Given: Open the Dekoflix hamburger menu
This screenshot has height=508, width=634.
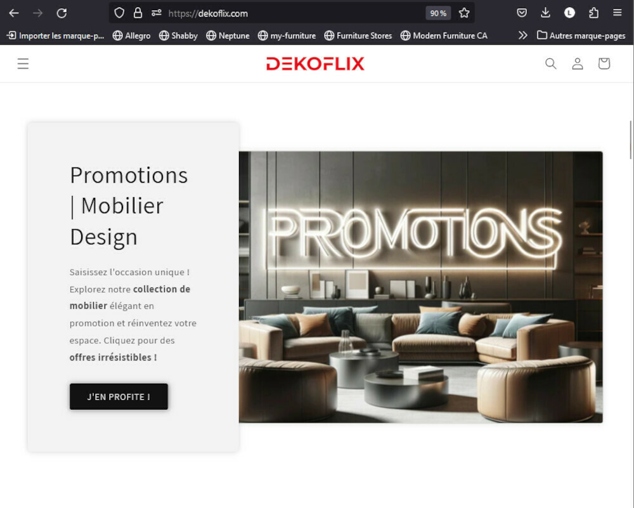Looking at the screenshot, I should pos(23,63).
